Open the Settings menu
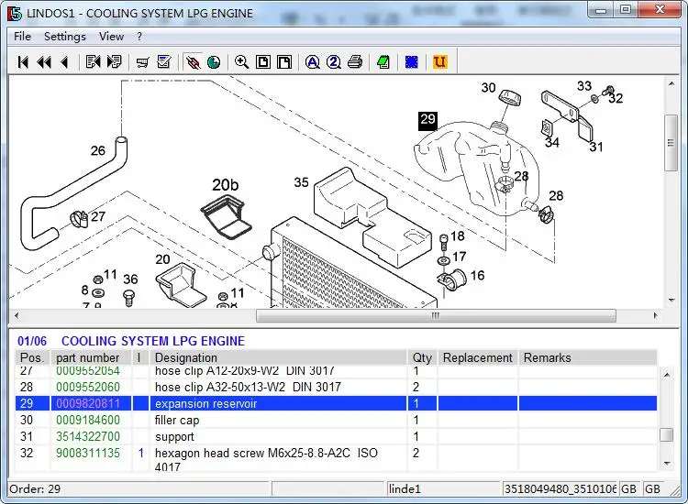The image size is (688, 504). click(65, 37)
